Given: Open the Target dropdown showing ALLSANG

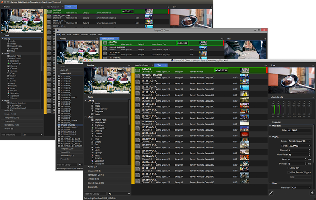Looking at the screenshot, I should pyautogui.click(x=299, y=146).
